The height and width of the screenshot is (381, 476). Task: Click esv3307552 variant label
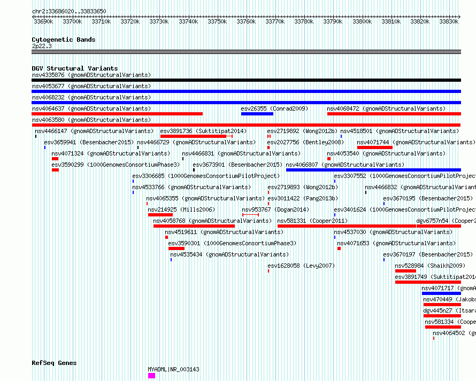pos(405,176)
